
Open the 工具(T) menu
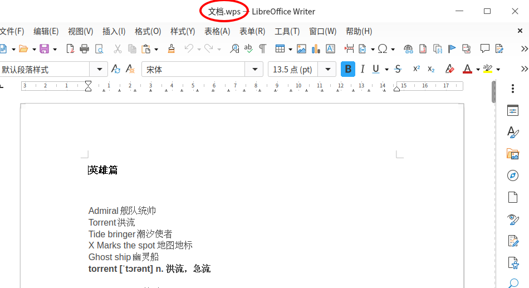point(287,31)
